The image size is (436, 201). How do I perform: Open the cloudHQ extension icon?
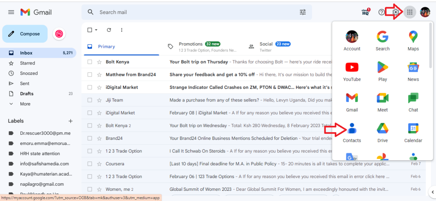coord(366,12)
